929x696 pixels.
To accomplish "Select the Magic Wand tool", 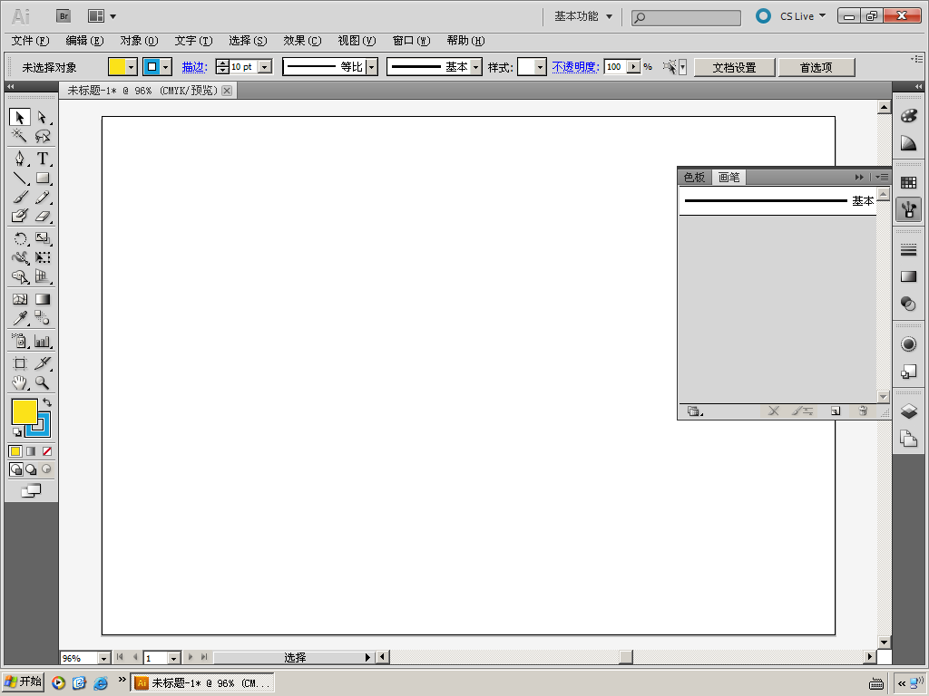I will pos(20,136).
